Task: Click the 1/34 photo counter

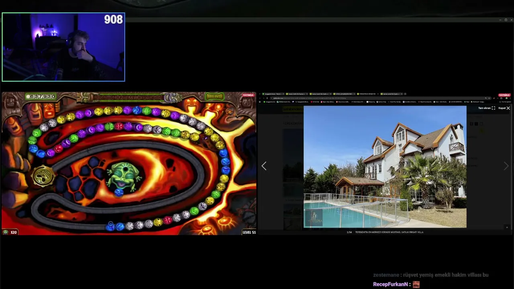Action: point(349,232)
